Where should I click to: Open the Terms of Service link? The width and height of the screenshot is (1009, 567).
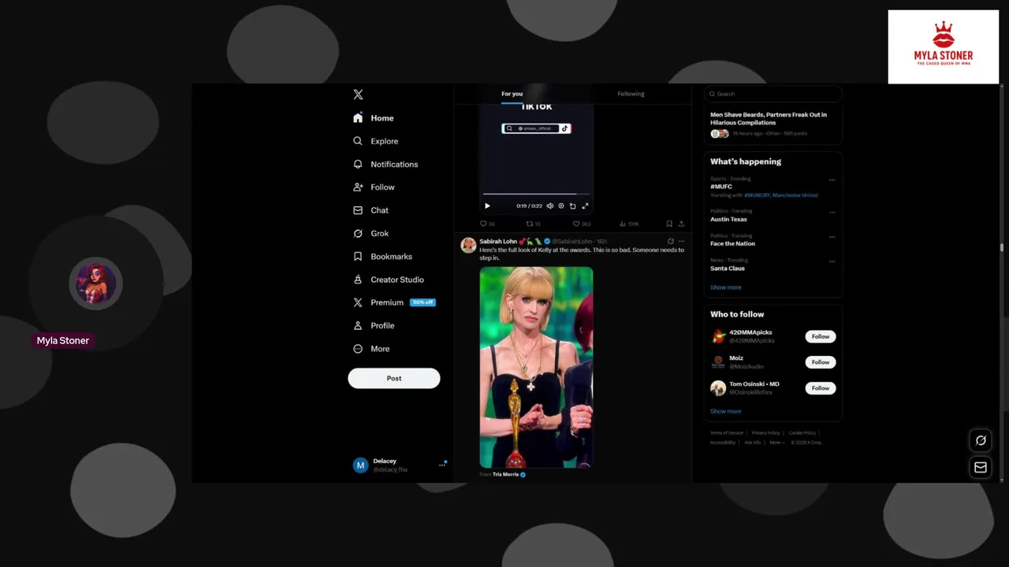tap(727, 433)
